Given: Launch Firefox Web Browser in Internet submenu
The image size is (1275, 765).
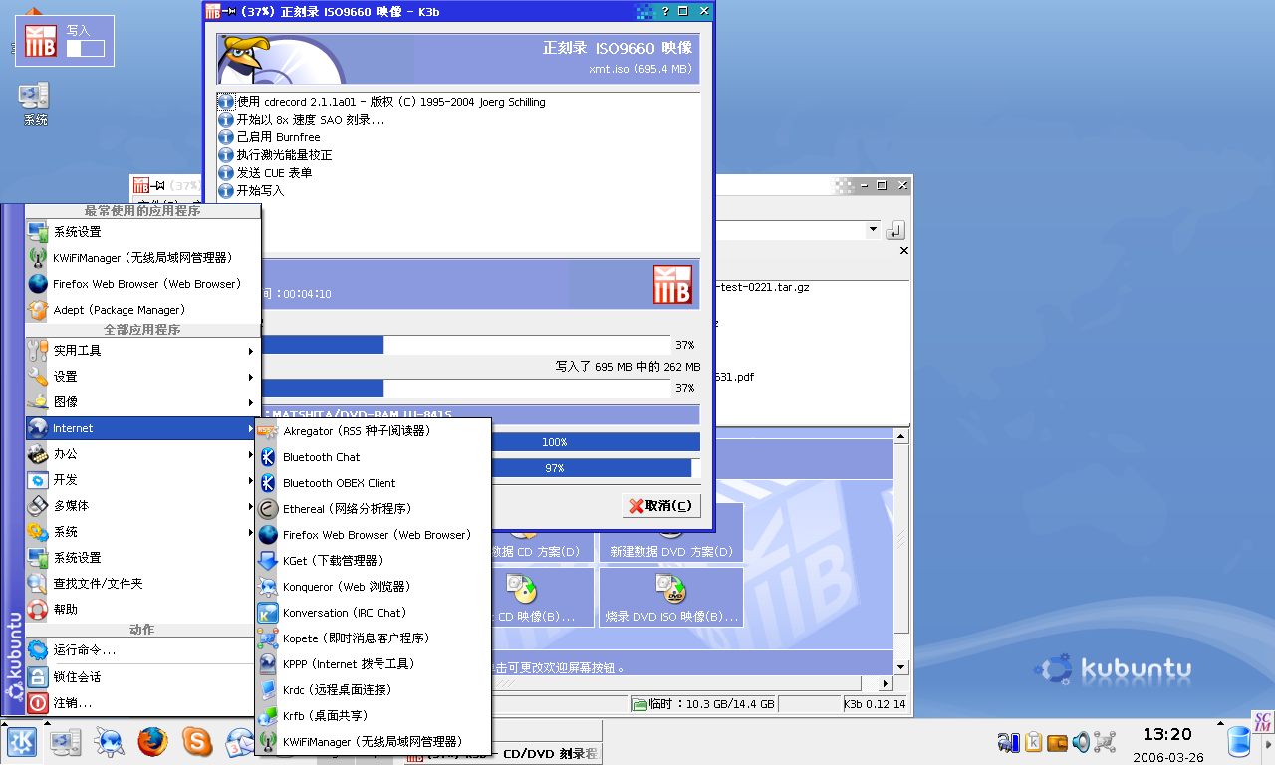Looking at the screenshot, I should click(374, 535).
